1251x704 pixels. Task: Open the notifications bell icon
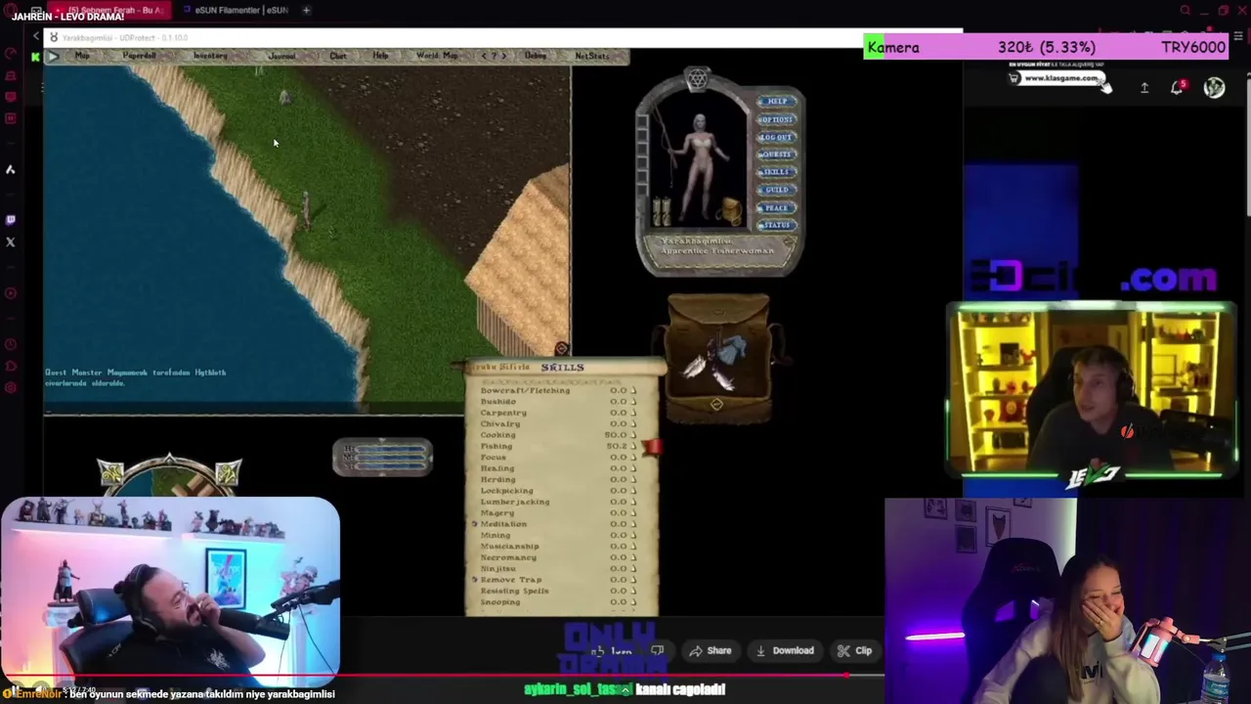[x=1178, y=87]
